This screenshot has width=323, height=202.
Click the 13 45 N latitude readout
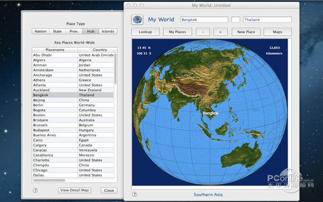(144, 48)
